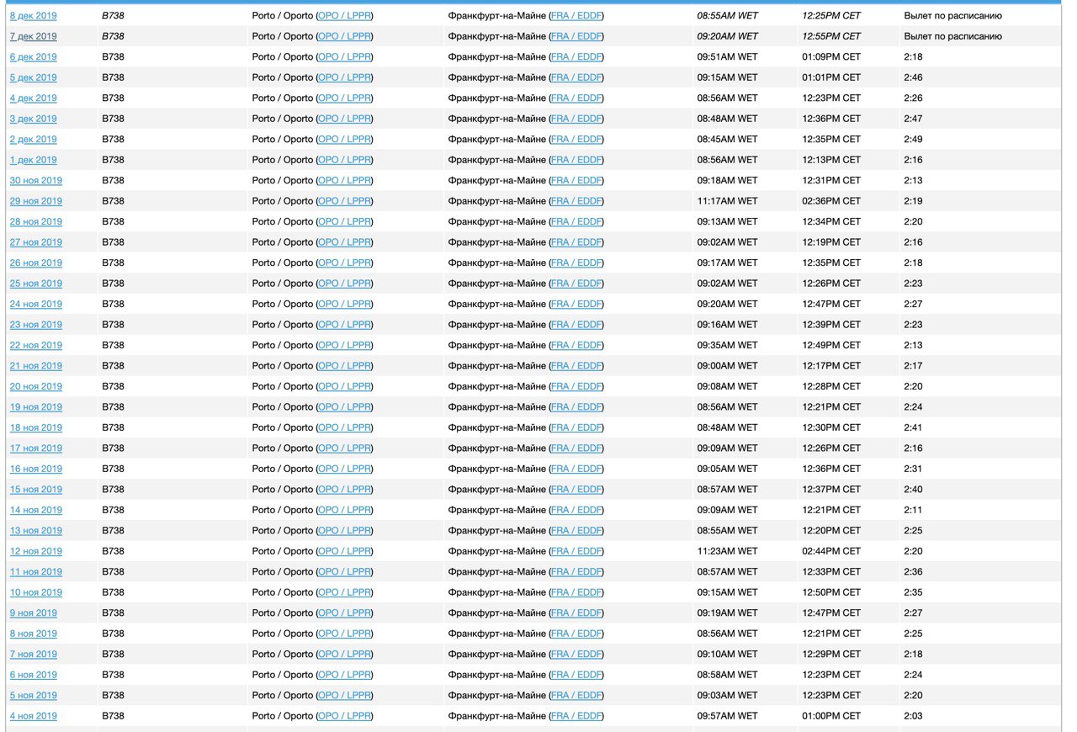The image size is (1077, 732).
Task: Open the 26 ноя 2019 date link
Action: (x=36, y=263)
